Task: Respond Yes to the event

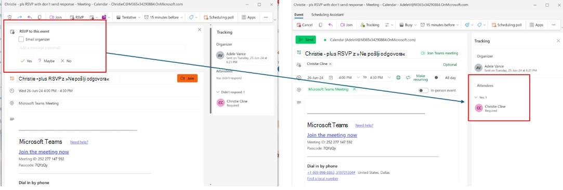Action: point(26,61)
